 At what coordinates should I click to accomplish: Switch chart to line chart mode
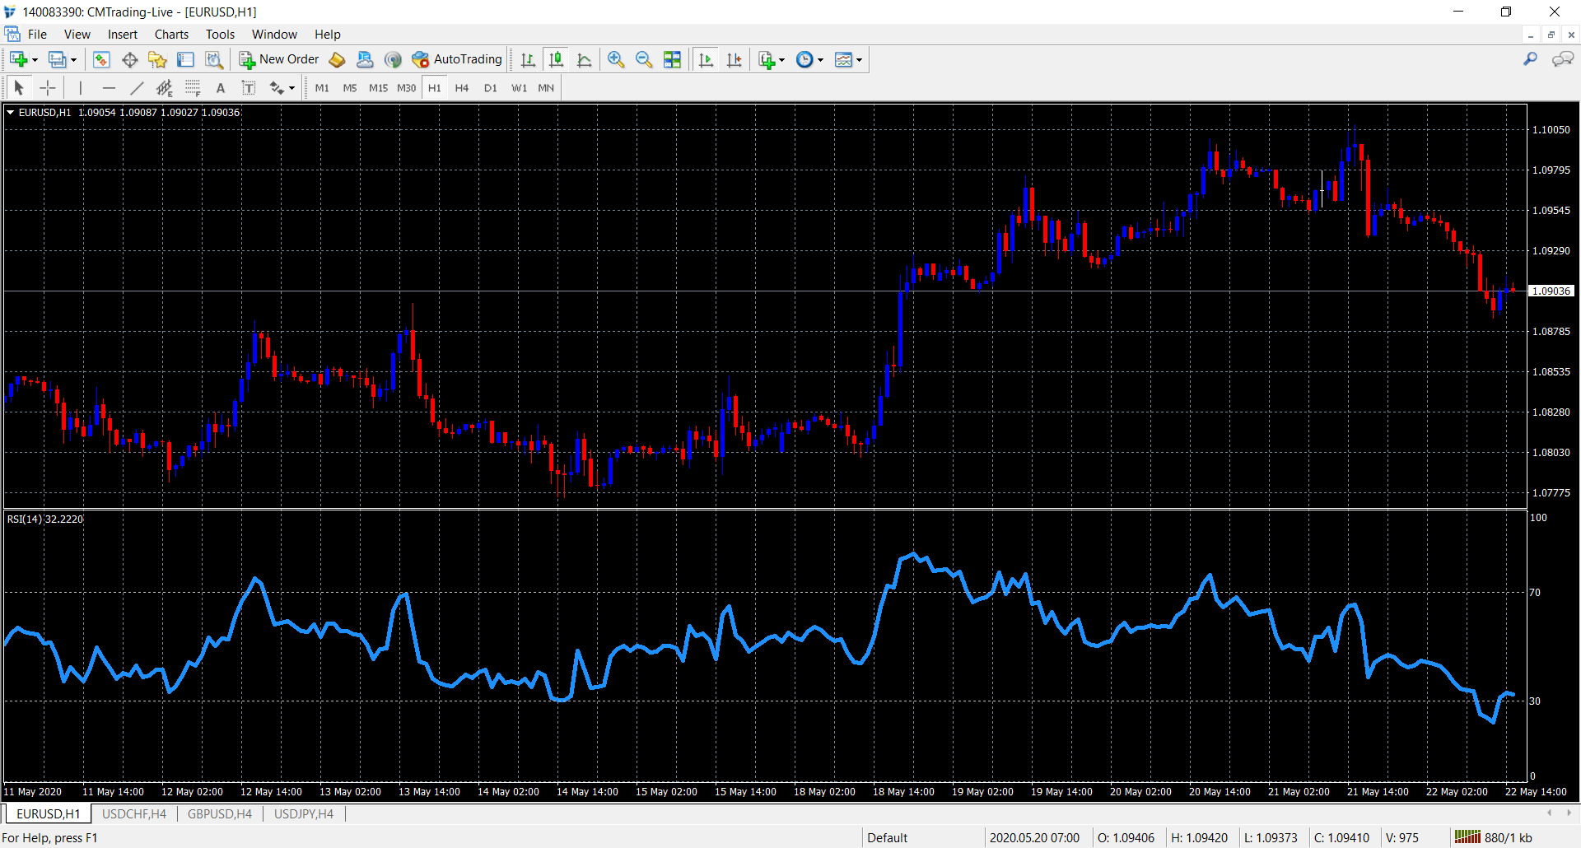pos(585,59)
